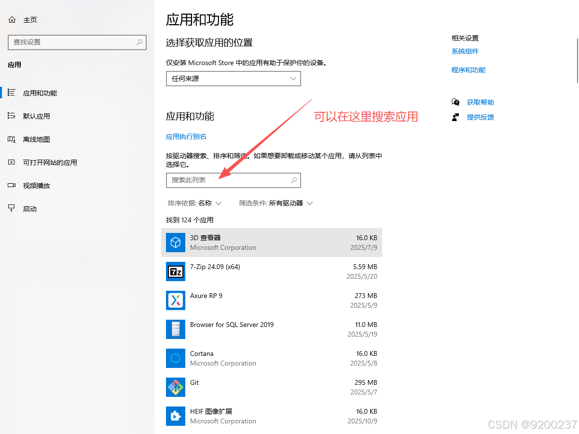Click the 找到 124 个应用 count text
The width and height of the screenshot is (579, 434).
pyautogui.click(x=190, y=220)
